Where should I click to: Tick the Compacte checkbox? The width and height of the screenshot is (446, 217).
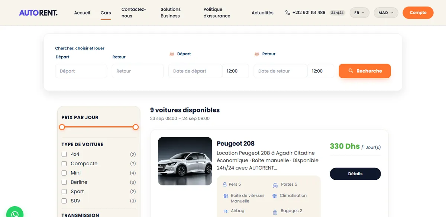pyautogui.click(x=64, y=163)
